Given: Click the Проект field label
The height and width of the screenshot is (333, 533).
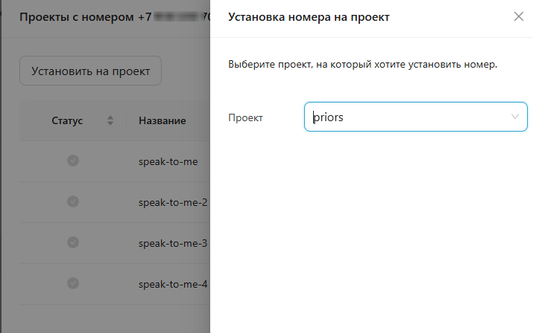Looking at the screenshot, I should [245, 117].
